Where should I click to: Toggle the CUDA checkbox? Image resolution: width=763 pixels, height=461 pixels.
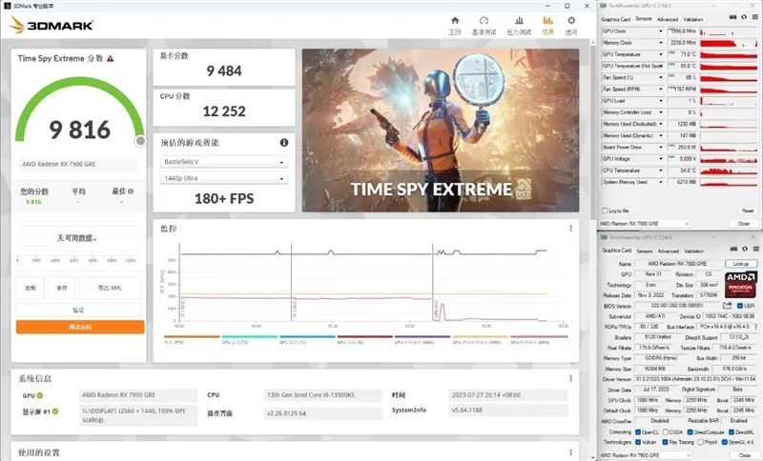(665, 431)
